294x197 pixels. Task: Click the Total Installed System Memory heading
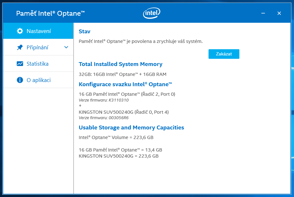pyautogui.click(x=120, y=64)
